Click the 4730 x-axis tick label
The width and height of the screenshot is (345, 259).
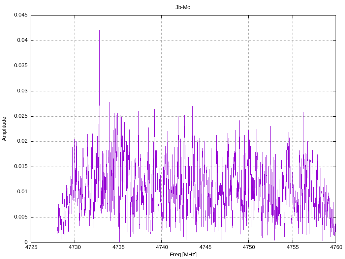point(74,247)
